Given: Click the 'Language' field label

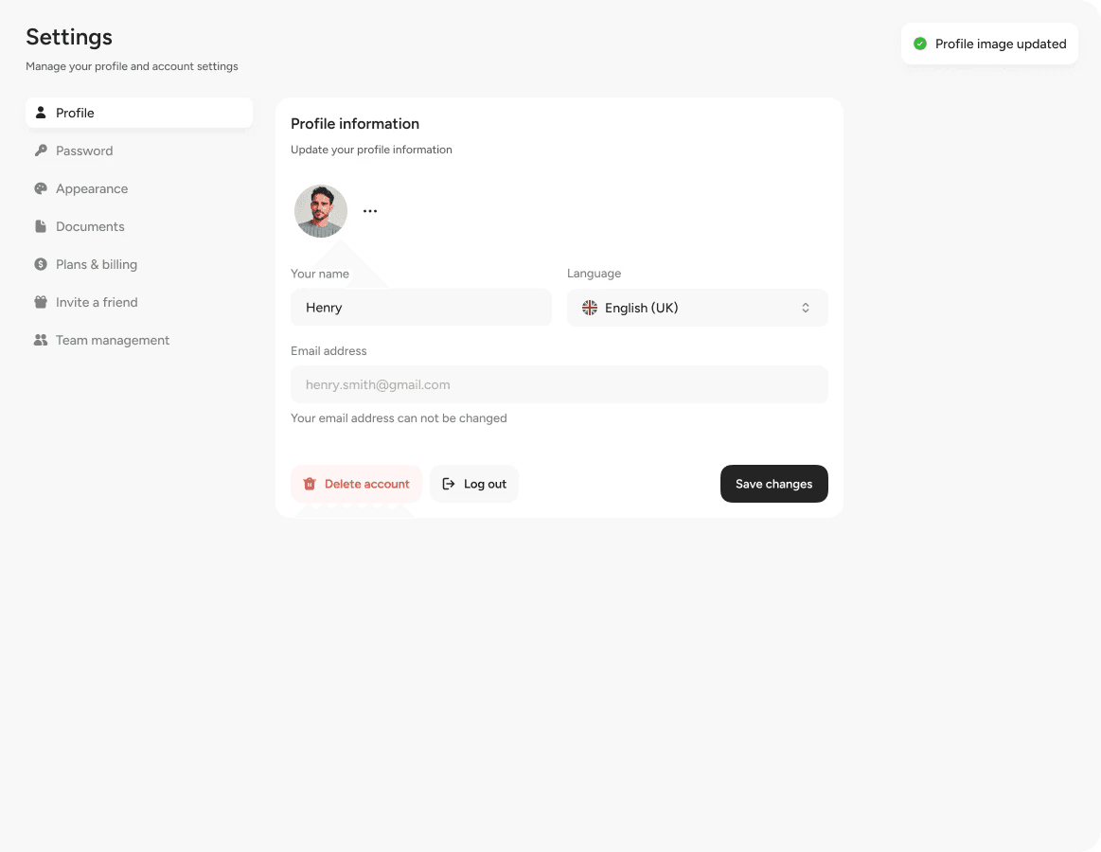Looking at the screenshot, I should coord(594,274).
